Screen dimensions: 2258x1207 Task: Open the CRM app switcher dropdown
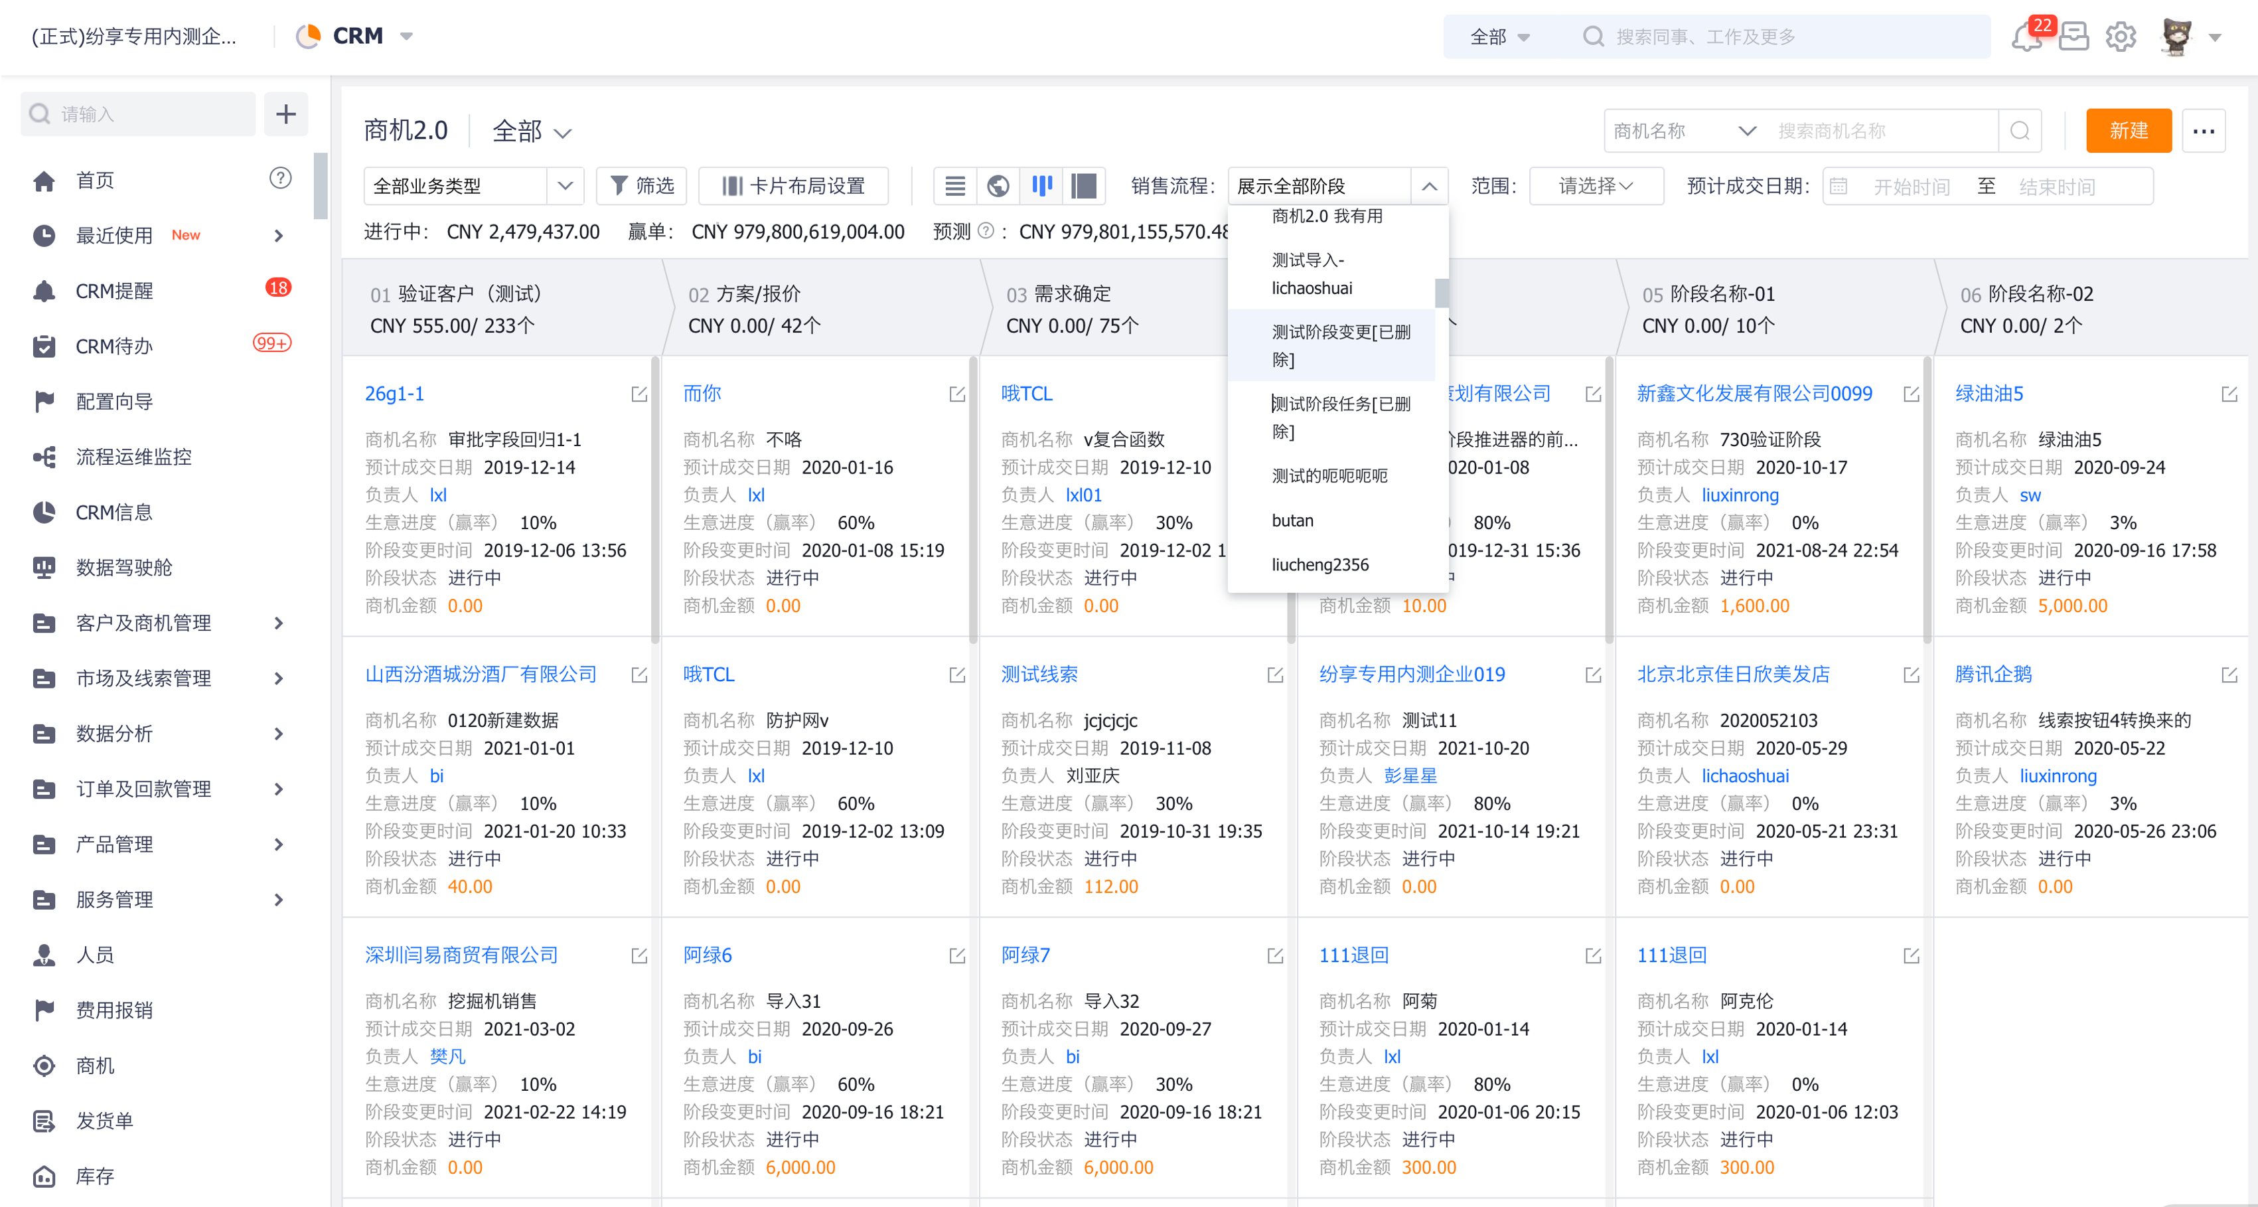(407, 37)
